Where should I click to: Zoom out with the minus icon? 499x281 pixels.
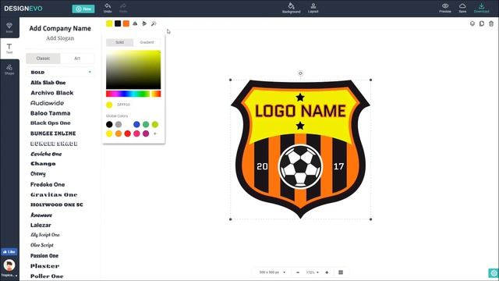coord(298,272)
